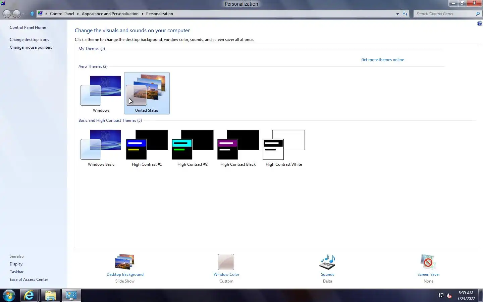The height and width of the screenshot is (302, 483).
Task: Click Control Panel in the address breadcrumb
Action: tap(62, 14)
